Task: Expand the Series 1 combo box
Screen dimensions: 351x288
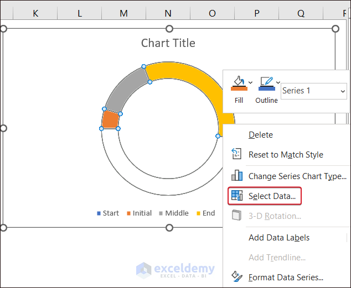Action: pos(343,91)
